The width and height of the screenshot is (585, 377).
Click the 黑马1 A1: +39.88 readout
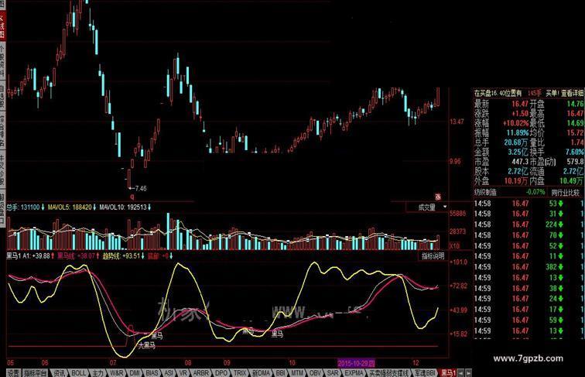tap(28, 256)
